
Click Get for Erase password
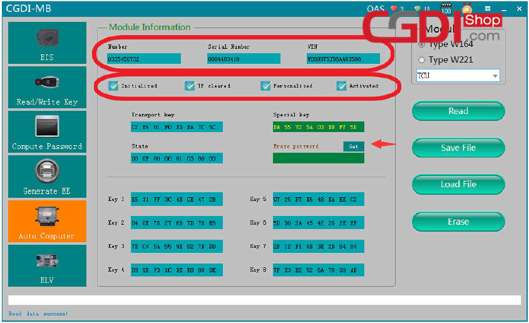point(353,146)
